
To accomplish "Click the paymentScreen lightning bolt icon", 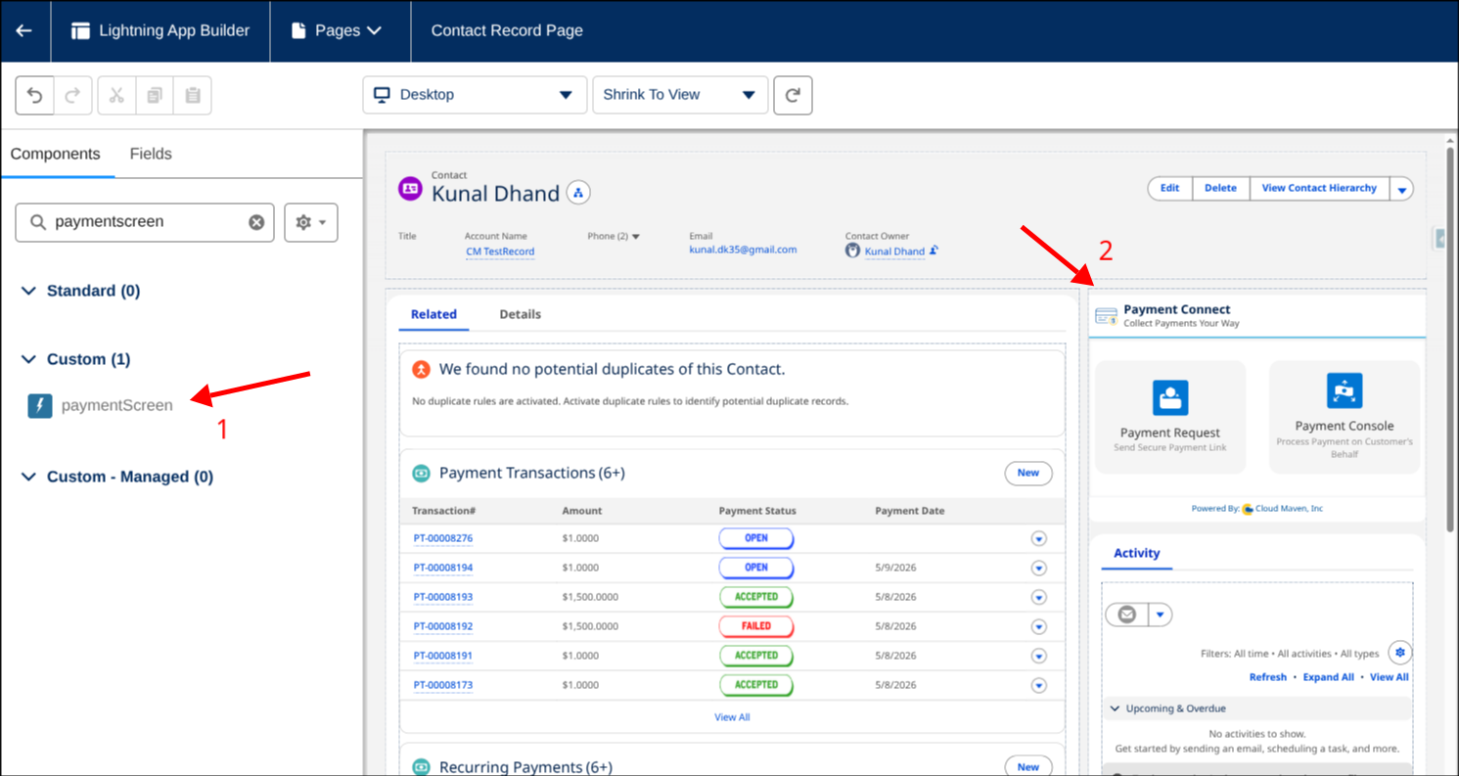I will pyautogui.click(x=40, y=405).
